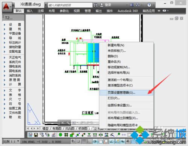Image resolution: width=188 pixels, height=146 pixels.
Task: Switch to the 模型 layout tab
Action: click(x=45, y=128)
